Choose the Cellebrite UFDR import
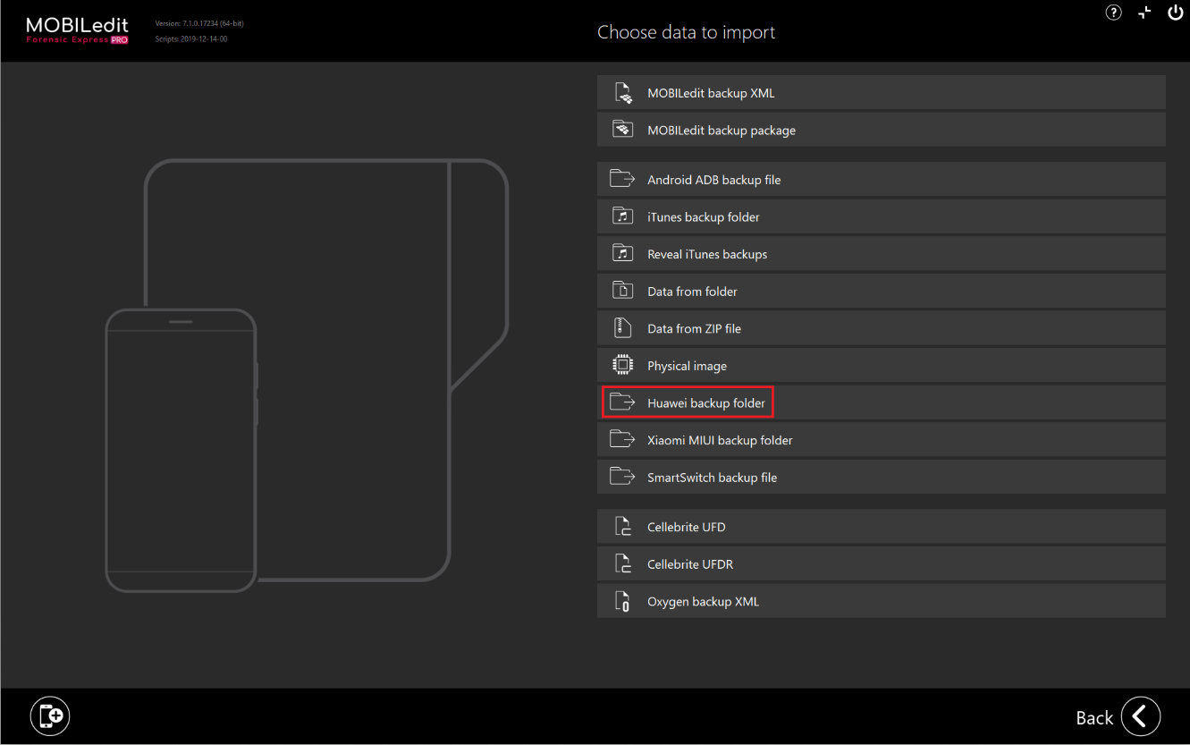The height and width of the screenshot is (745, 1190). tap(881, 564)
